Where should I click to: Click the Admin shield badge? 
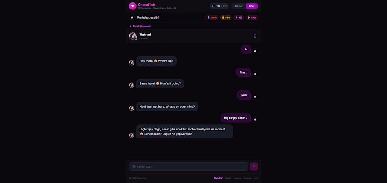[x=212, y=18]
